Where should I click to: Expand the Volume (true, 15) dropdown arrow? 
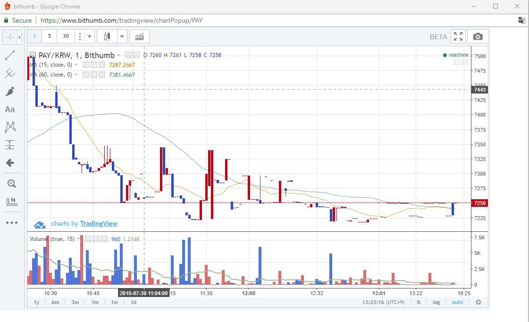(78, 239)
